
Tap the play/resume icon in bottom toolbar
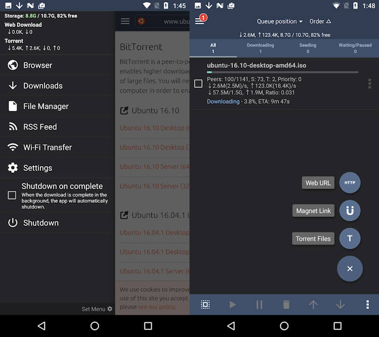click(232, 305)
